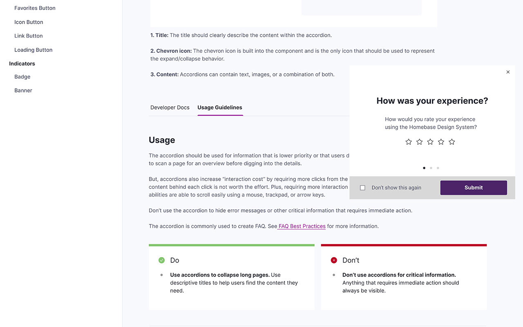Viewport: 523px width, 327px height.
Task: Navigate to Icon Button page
Action: pyautogui.click(x=29, y=22)
